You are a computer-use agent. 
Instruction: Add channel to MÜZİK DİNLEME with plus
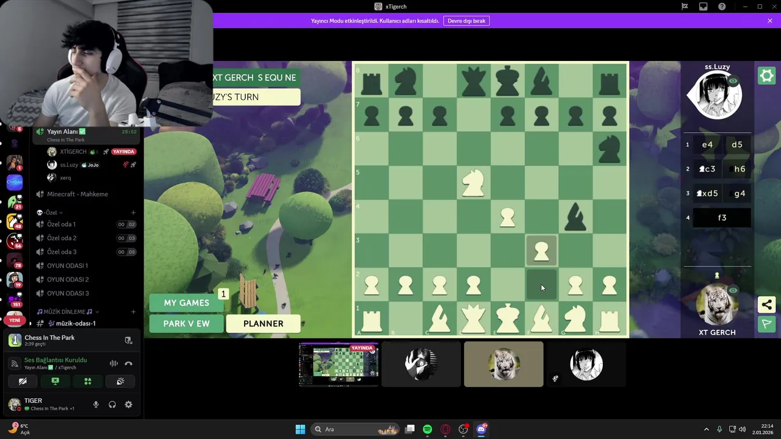pyautogui.click(x=133, y=312)
